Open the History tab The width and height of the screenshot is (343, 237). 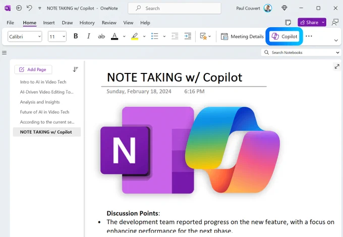point(87,23)
